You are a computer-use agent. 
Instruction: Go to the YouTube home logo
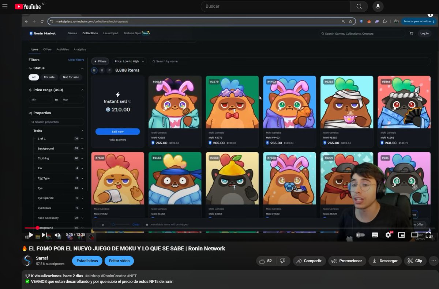click(29, 6)
